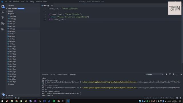Viewport: 183px width, 103px height.
Task: Click the feedback smiley icon in status bar
Action: point(177,98)
